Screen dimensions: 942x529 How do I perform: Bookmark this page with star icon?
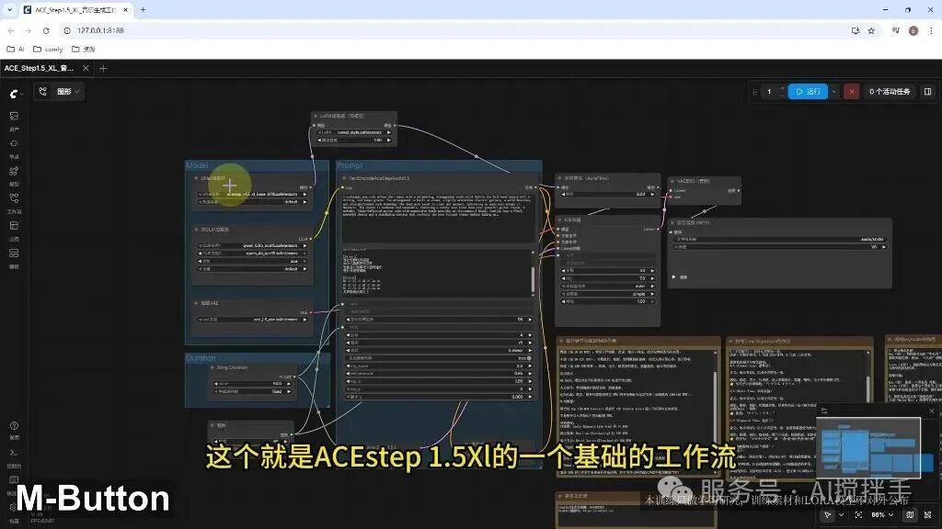click(x=871, y=30)
